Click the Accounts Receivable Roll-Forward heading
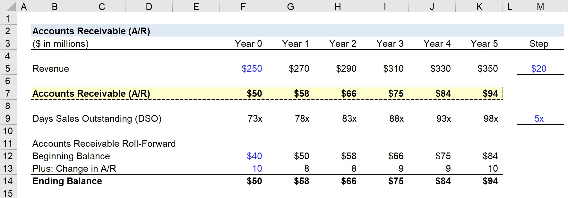The width and height of the screenshot is (568, 198). pos(104,144)
